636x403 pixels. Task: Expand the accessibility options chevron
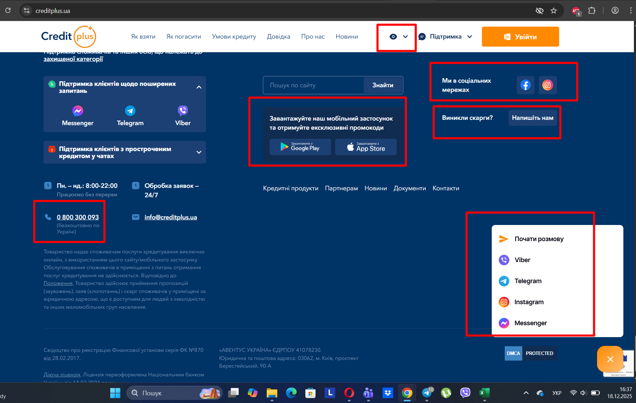click(x=405, y=36)
